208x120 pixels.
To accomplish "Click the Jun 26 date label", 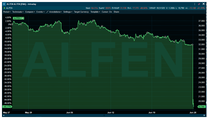I will pos(193,113).
